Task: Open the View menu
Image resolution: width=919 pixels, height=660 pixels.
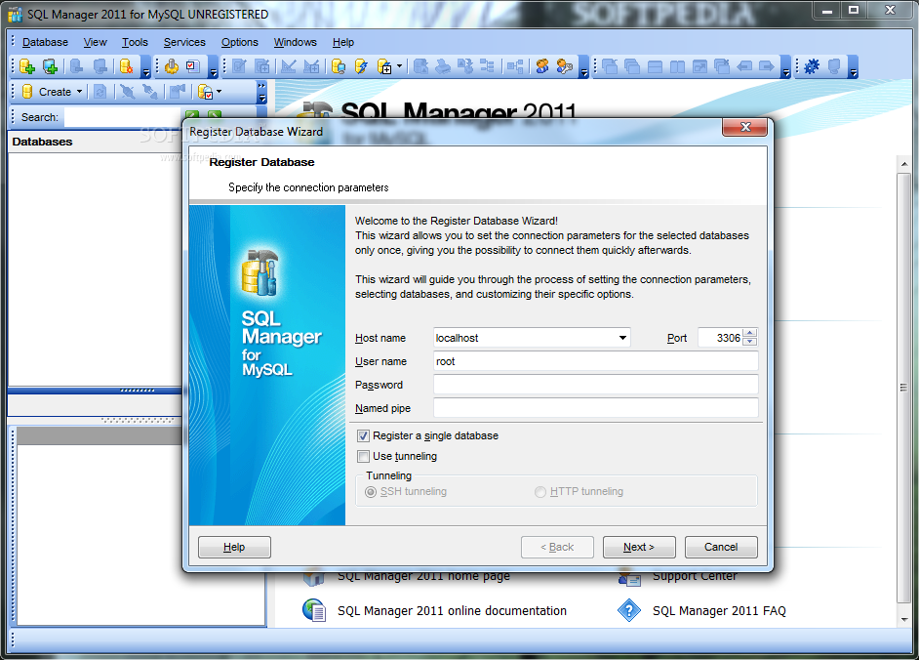Action: pyautogui.click(x=95, y=42)
